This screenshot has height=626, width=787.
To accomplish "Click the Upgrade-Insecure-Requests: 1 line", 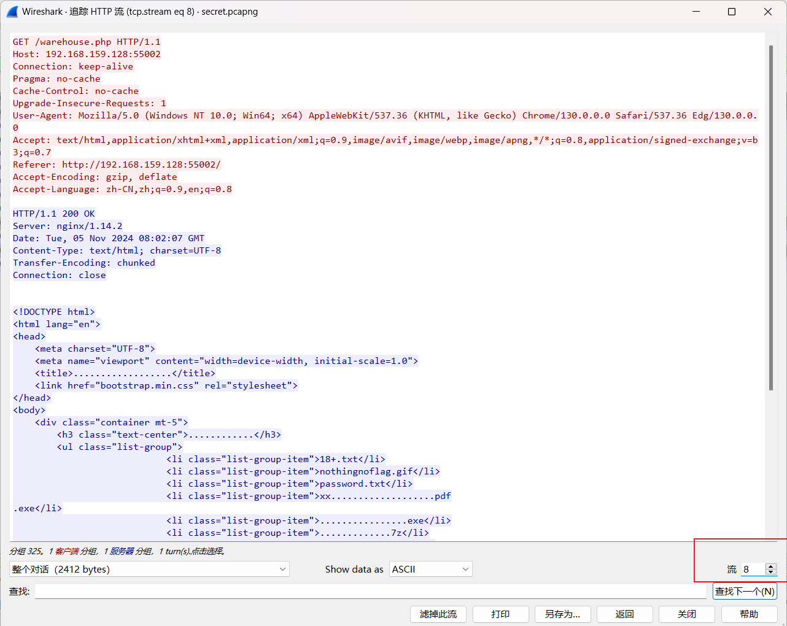I will [90, 103].
